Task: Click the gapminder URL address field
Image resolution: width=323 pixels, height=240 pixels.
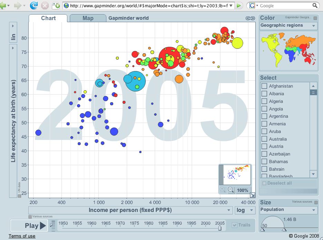Action: pyautogui.click(x=149, y=6)
